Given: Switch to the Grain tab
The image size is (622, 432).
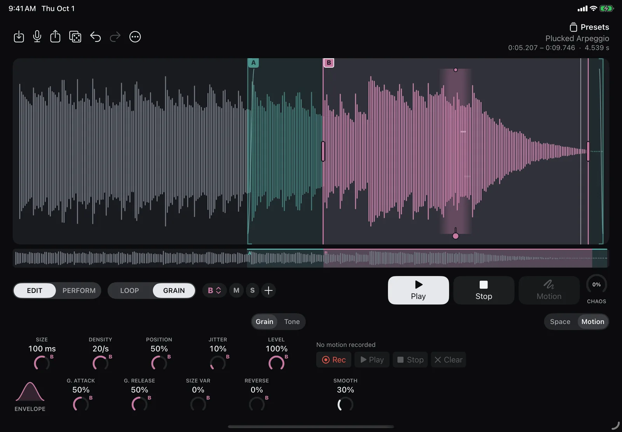Looking at the screenshot, I should 264,322.
